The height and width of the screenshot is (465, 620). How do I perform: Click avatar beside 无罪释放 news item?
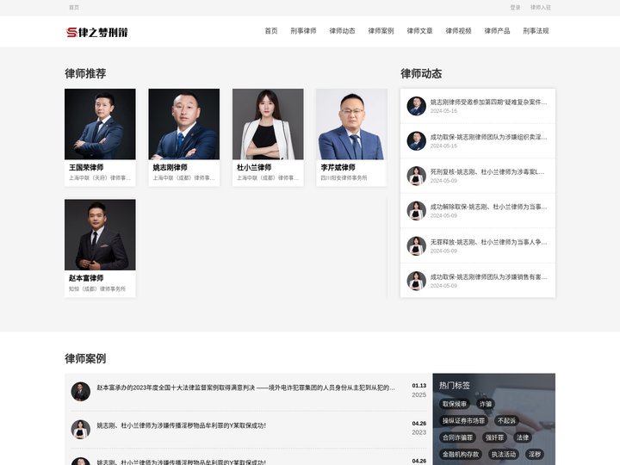pos(417,246)
